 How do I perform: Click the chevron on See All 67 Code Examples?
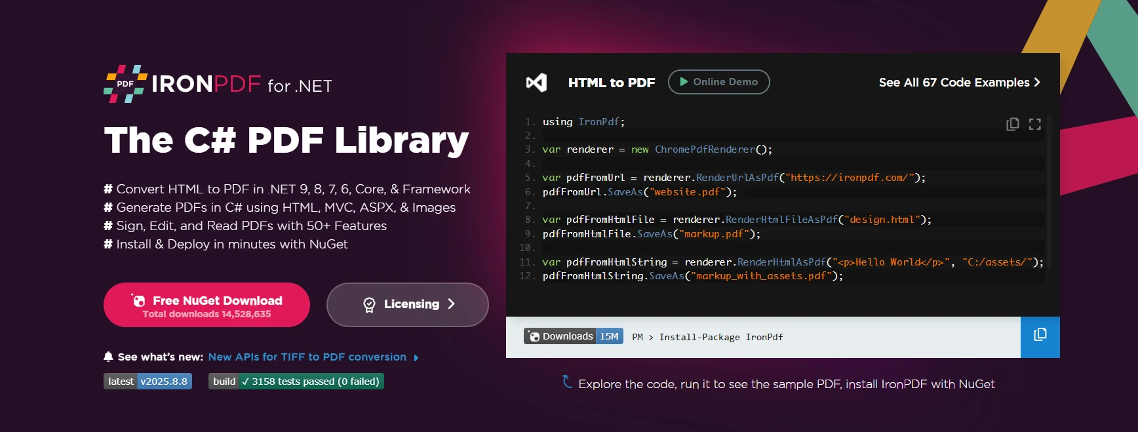pos(1037,83)
